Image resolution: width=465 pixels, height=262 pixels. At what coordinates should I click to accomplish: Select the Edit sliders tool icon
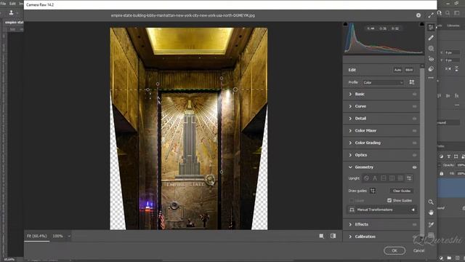[x=431, y=28]
